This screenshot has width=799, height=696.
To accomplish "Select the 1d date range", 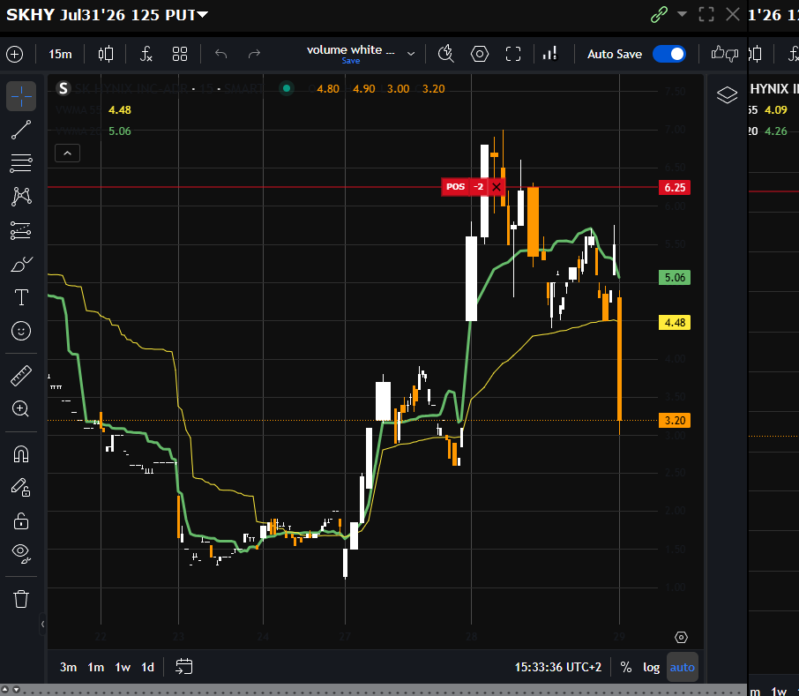I will [x=148, y=668].
